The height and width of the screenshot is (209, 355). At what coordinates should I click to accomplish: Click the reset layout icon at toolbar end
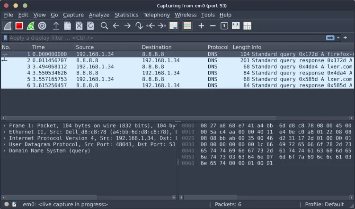point(247,26)
